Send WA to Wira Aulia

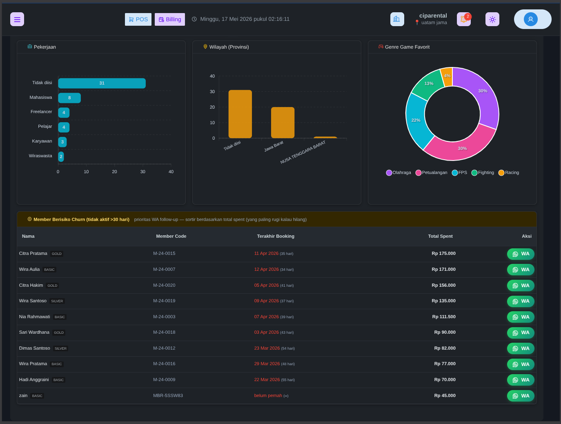coord(521,270)
